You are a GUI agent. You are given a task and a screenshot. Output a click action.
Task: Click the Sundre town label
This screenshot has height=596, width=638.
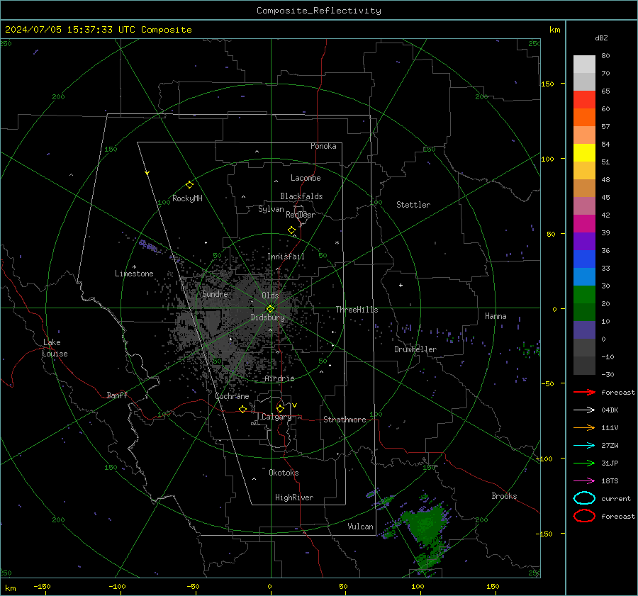click(x=215, y=293)
